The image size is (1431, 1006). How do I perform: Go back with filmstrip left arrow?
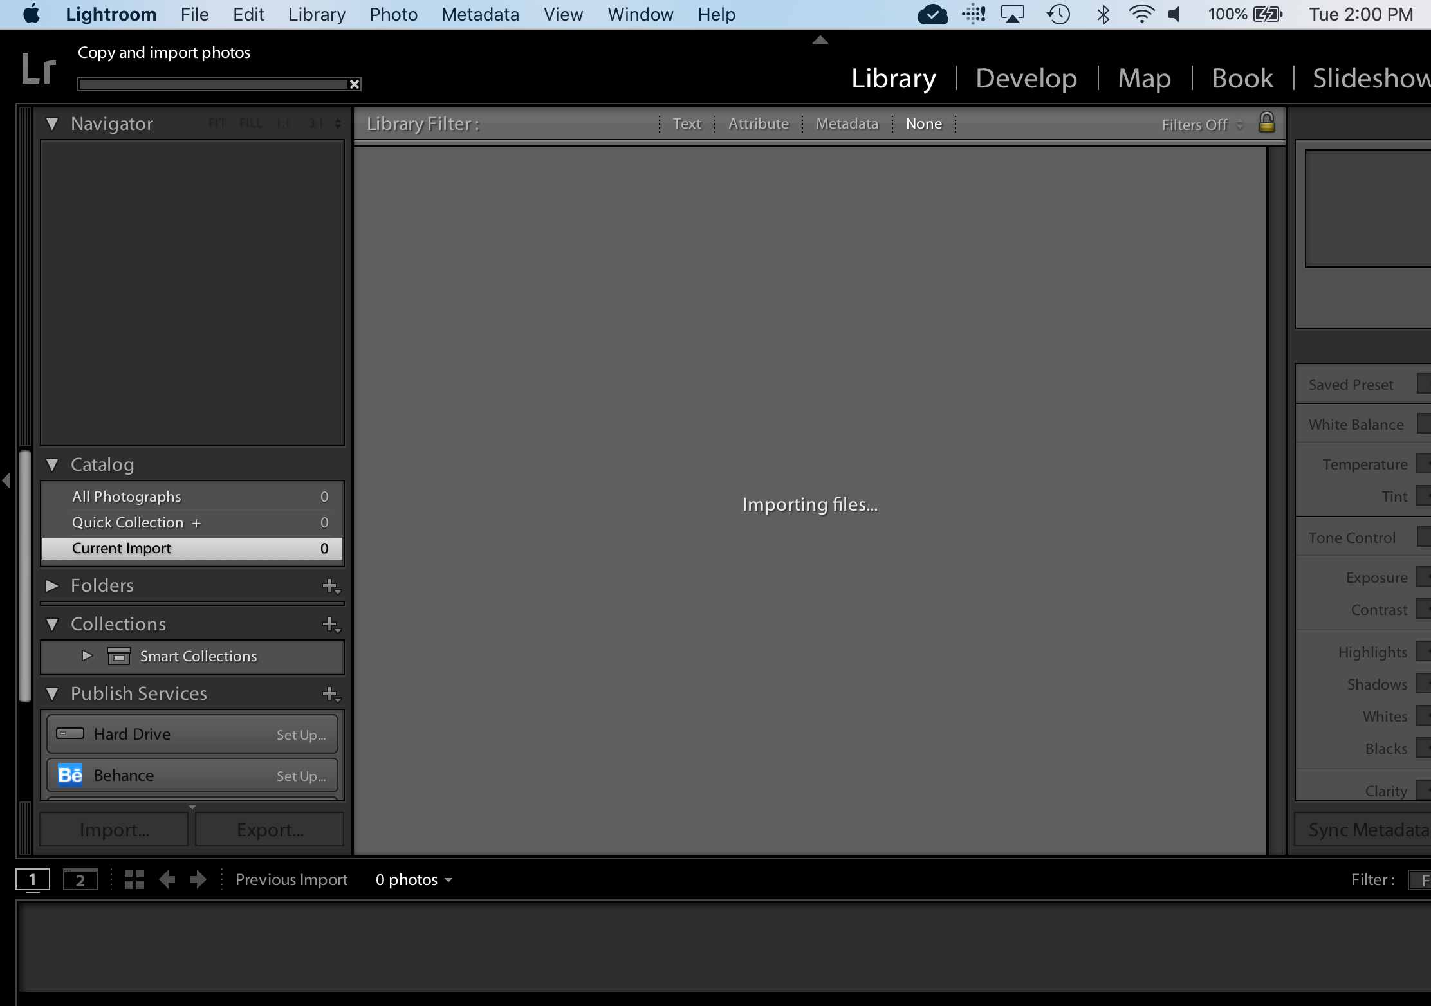pos(167,879)
